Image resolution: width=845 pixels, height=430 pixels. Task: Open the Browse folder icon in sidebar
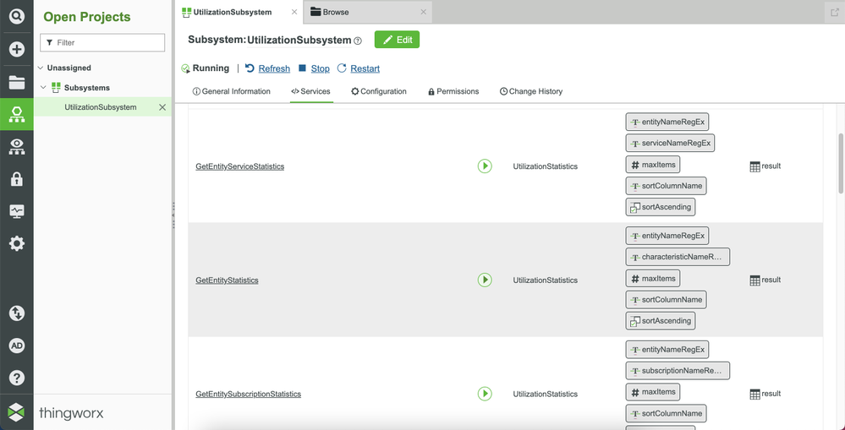pos(17,82)
